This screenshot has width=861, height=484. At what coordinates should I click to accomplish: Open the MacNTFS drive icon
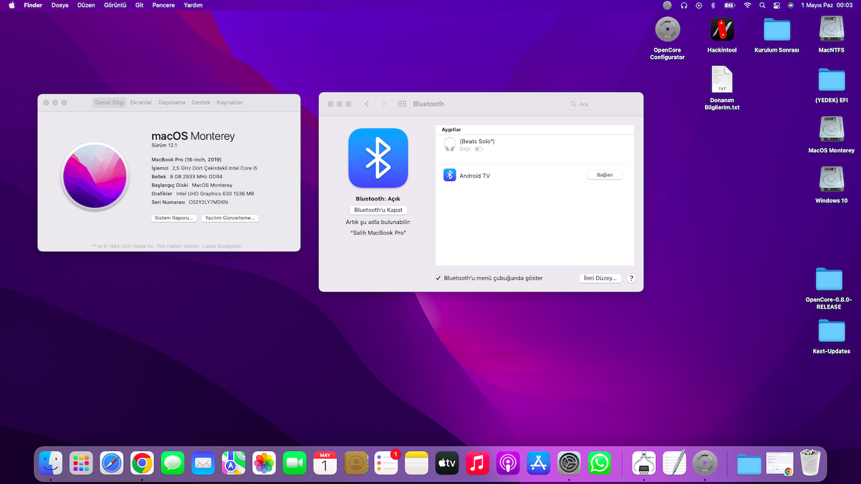coord(831,30)
